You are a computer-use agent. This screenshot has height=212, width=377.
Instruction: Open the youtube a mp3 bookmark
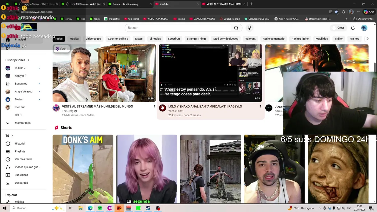pos(230,19)
